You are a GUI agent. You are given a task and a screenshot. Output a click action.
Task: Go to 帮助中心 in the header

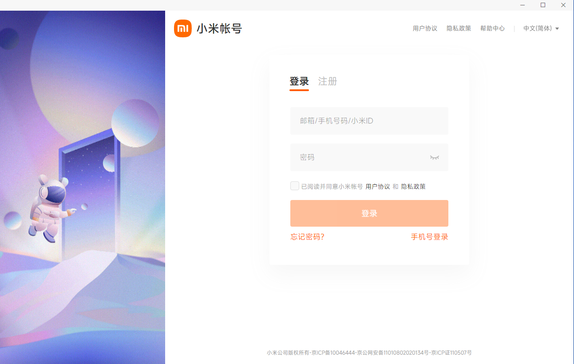[x=492, y=28]
